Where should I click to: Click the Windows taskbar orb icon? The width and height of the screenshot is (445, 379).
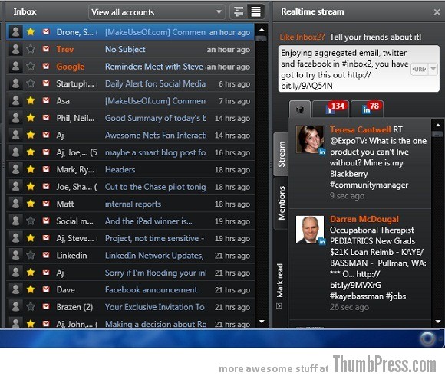click(x=427, y=338)
